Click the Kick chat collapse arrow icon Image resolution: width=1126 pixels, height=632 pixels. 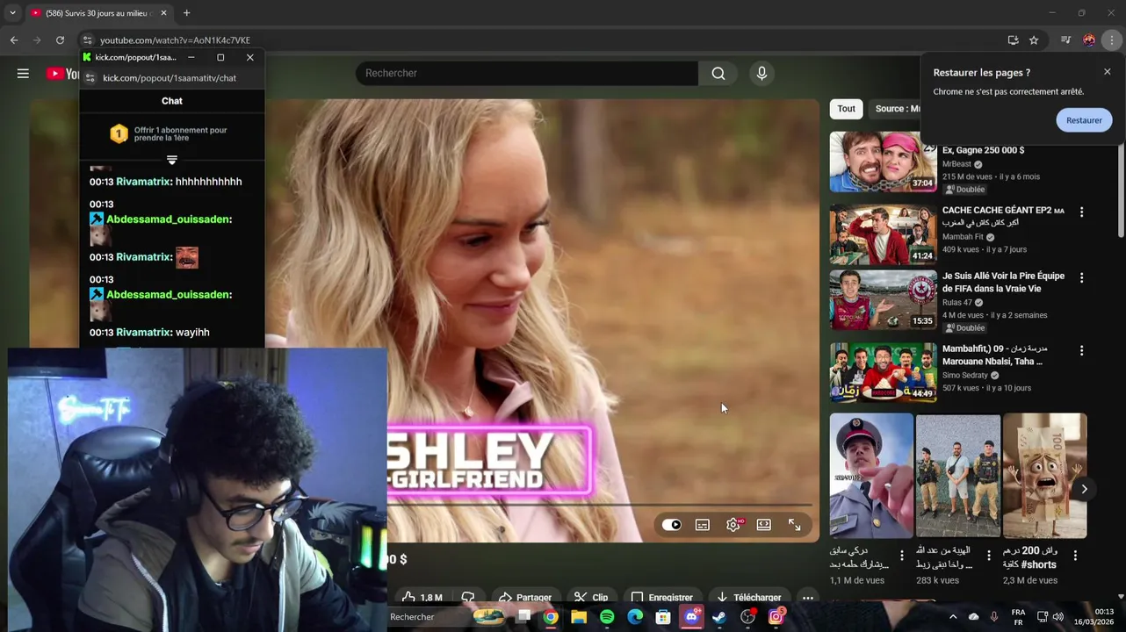pos(172,160)
